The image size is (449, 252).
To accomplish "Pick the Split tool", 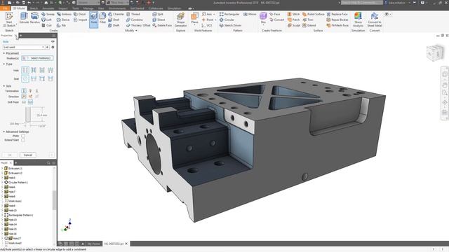I will [x=158, y=14].
